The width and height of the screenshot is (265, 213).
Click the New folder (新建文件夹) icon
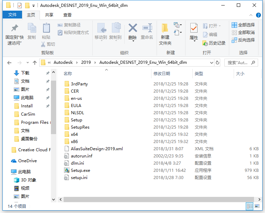pyautogui.click(x=165, y=28)
